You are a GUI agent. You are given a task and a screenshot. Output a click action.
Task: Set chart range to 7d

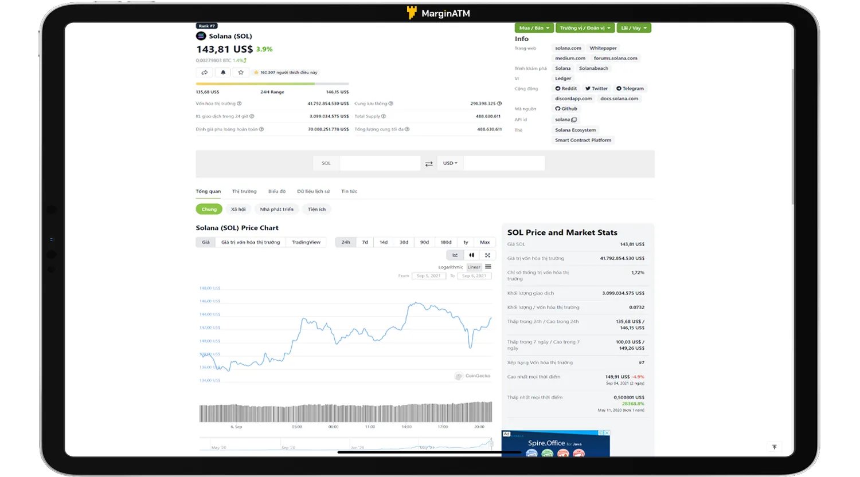tap(365, 242)
